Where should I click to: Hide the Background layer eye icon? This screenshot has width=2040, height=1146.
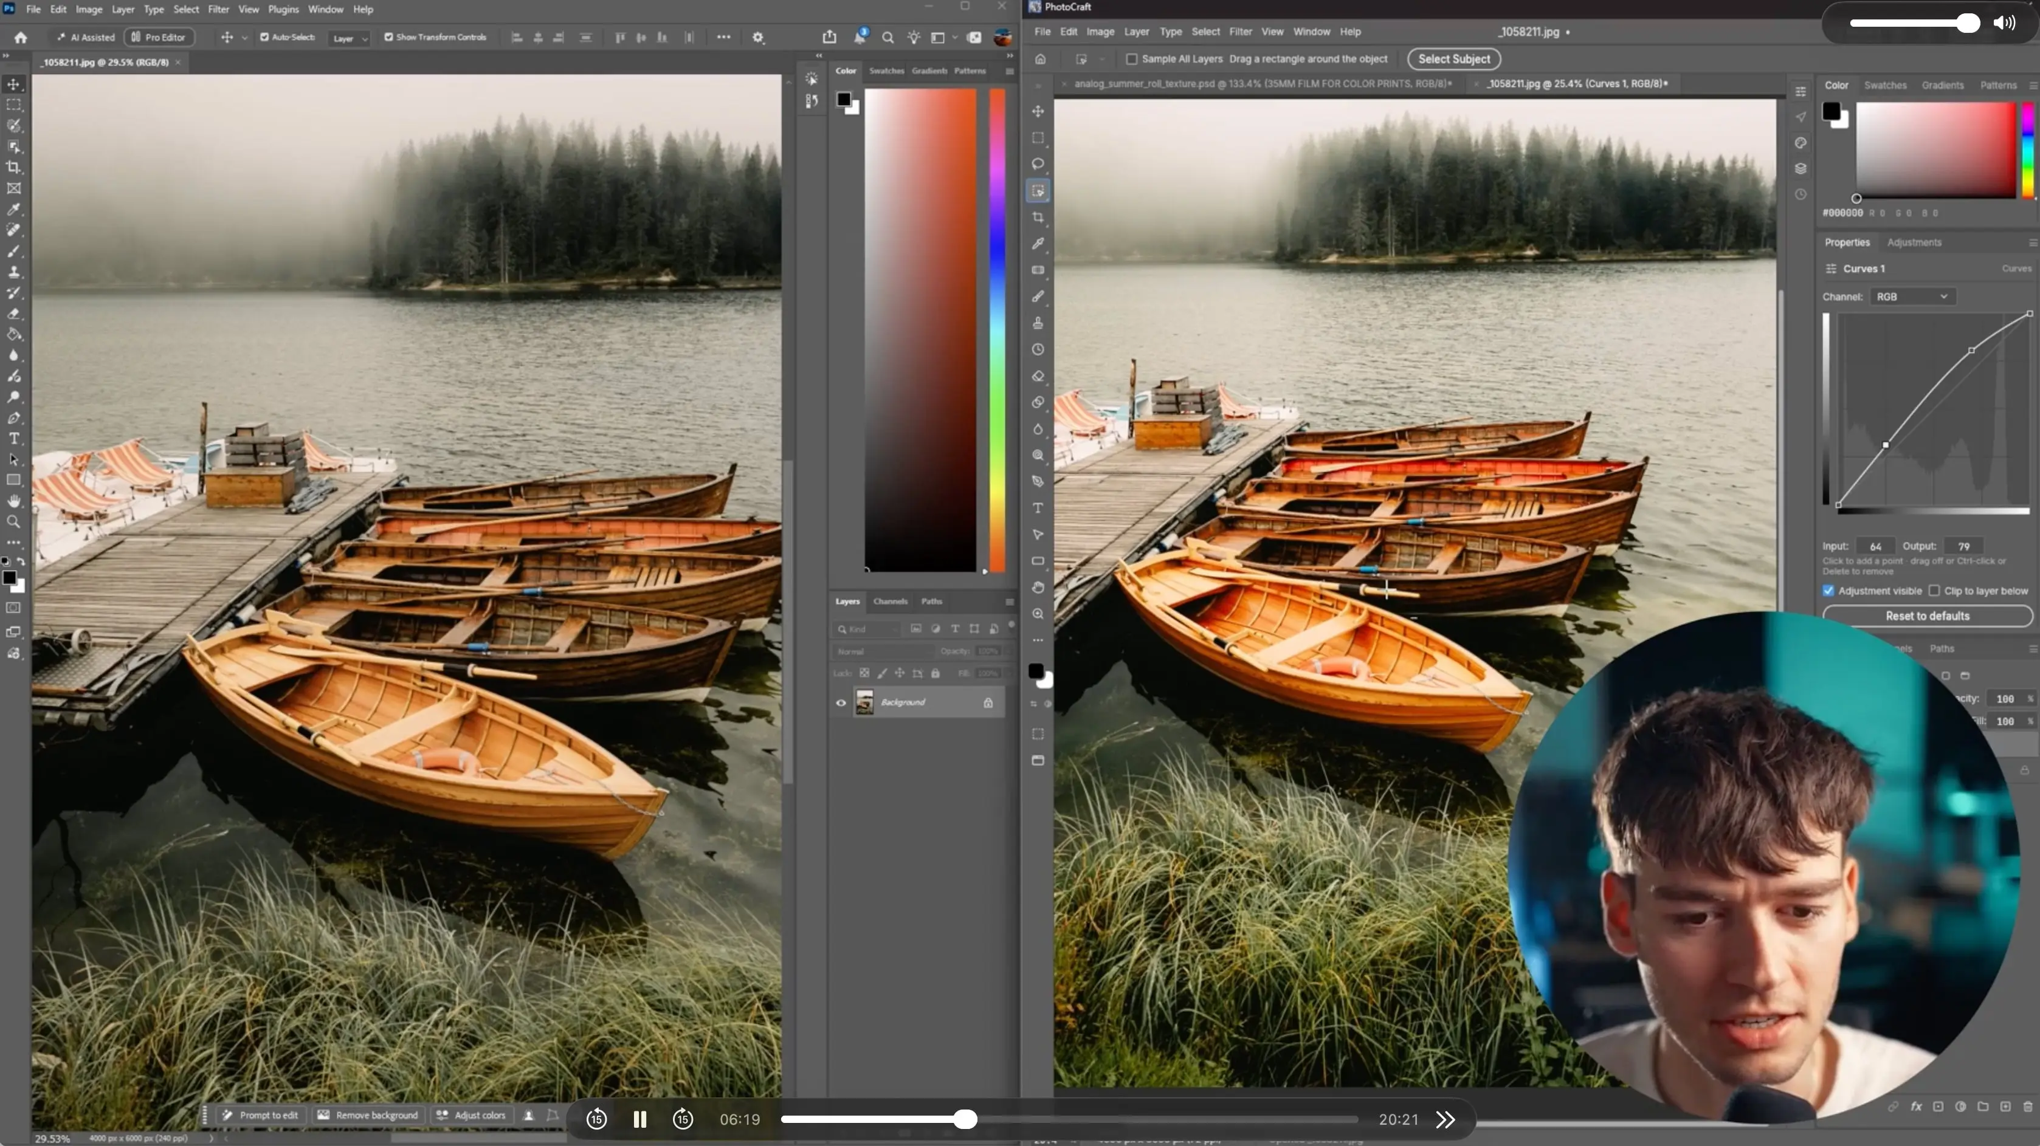(841, 702)
